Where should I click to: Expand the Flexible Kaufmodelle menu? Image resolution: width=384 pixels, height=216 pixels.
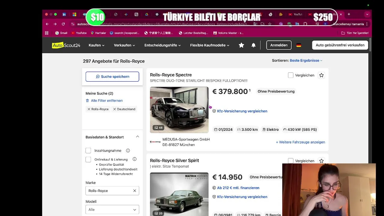(x=210, y=45)
